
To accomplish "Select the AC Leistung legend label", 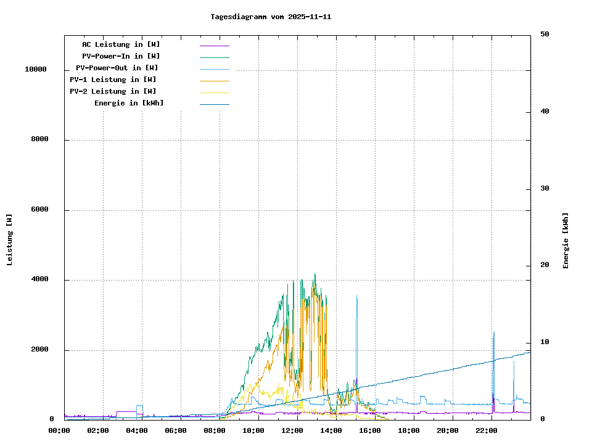I will [121, 44].
